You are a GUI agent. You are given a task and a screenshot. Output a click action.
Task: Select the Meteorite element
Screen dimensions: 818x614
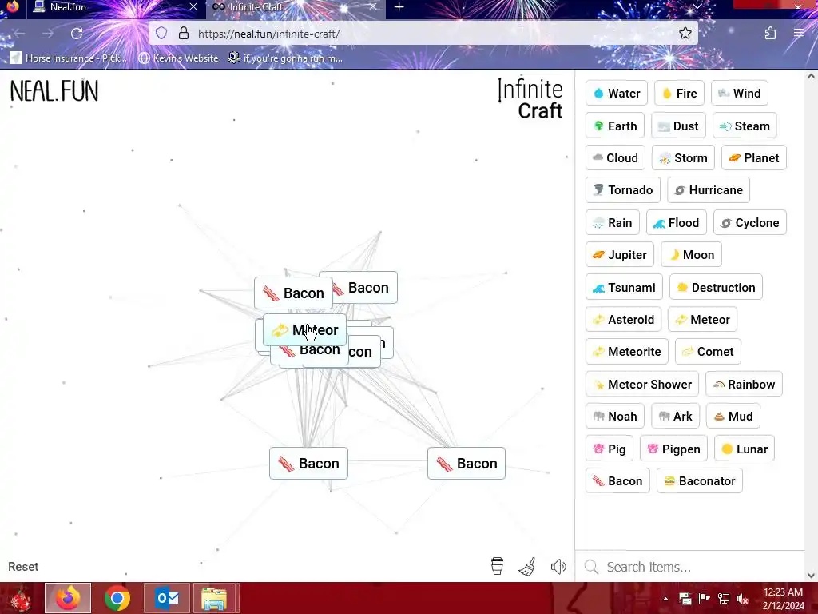626,352
